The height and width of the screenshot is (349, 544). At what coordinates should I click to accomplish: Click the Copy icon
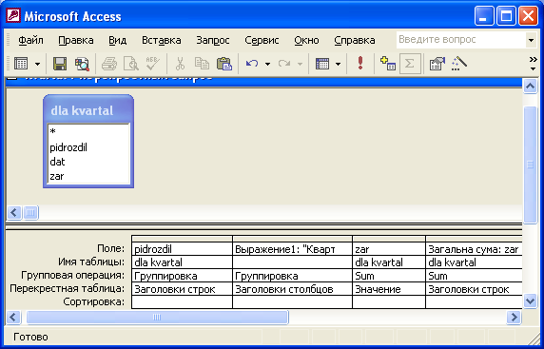pos(202,64)
